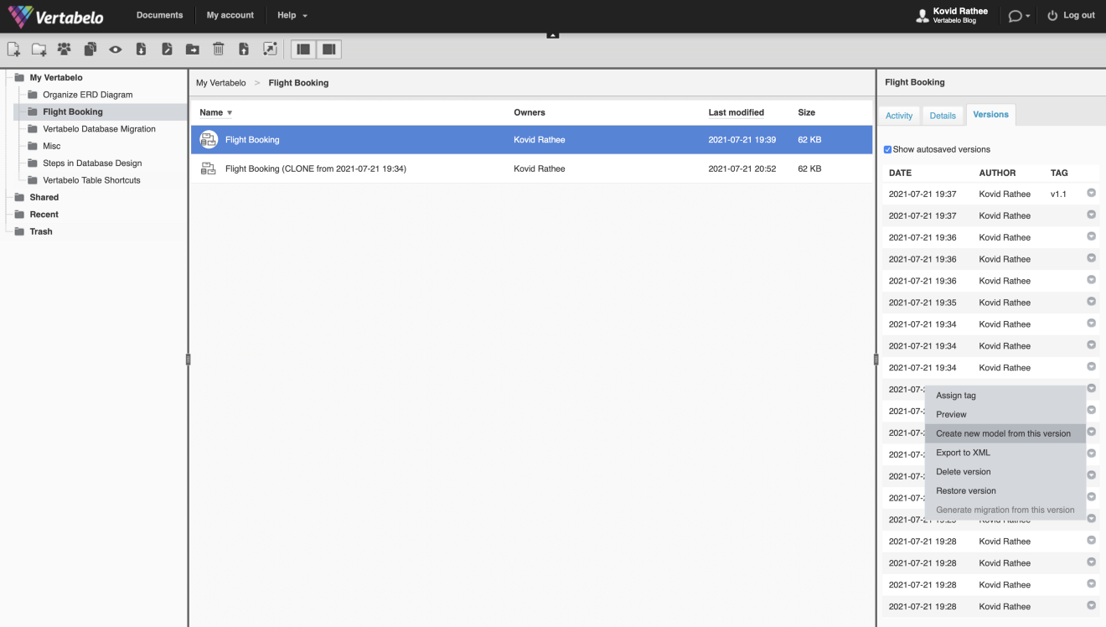Click the eye preview toolbar icon

point(116,49)
